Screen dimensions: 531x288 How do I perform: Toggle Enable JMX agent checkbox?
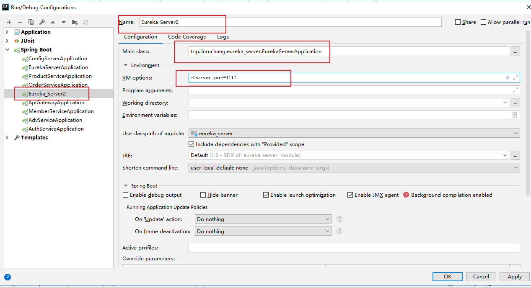coord(350,195)
